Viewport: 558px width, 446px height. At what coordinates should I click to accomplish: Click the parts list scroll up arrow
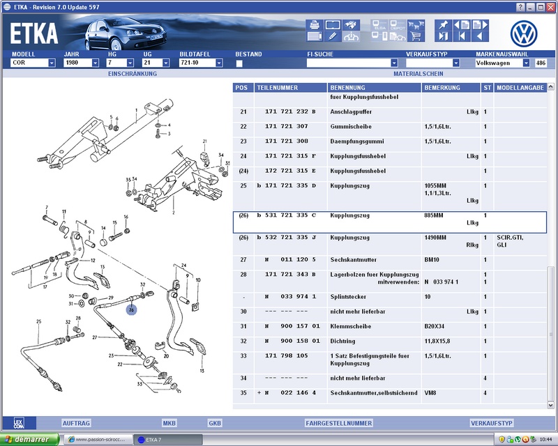click(x=550, y=87)
